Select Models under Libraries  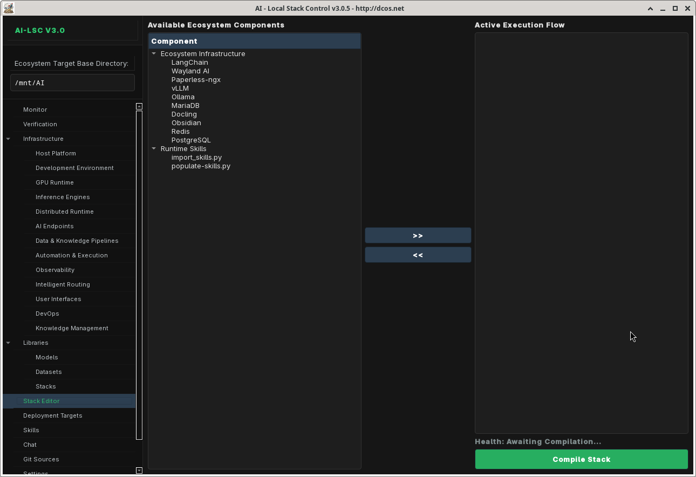[47, 357]
